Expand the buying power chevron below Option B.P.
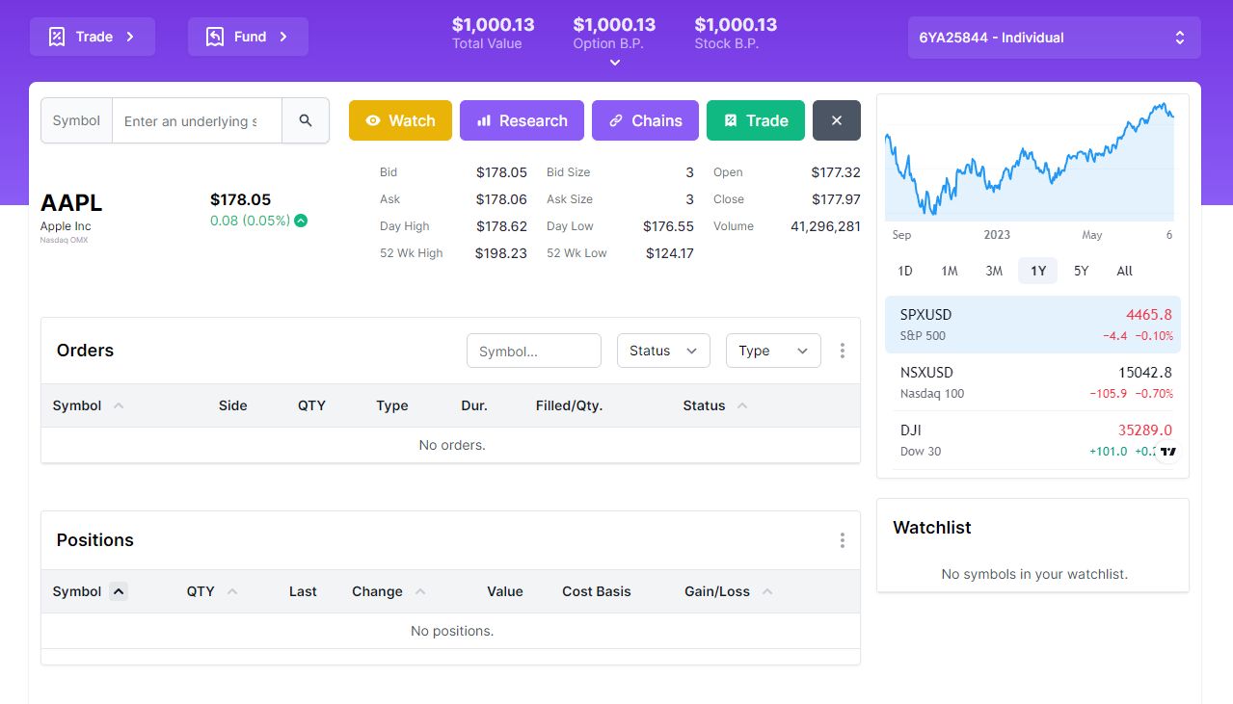1233x704 pixels. 614,63
